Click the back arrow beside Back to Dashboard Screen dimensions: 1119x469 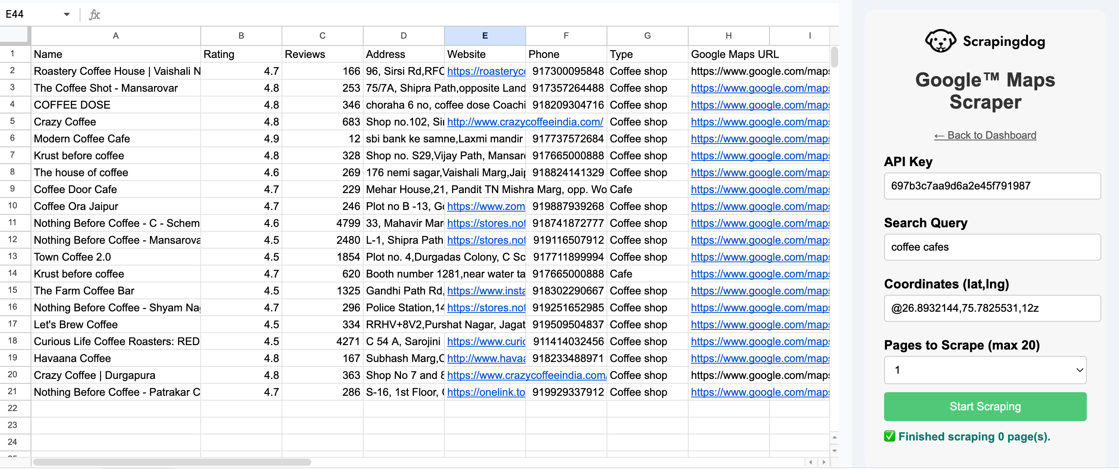pyautogui.click(x=939, y=135)
